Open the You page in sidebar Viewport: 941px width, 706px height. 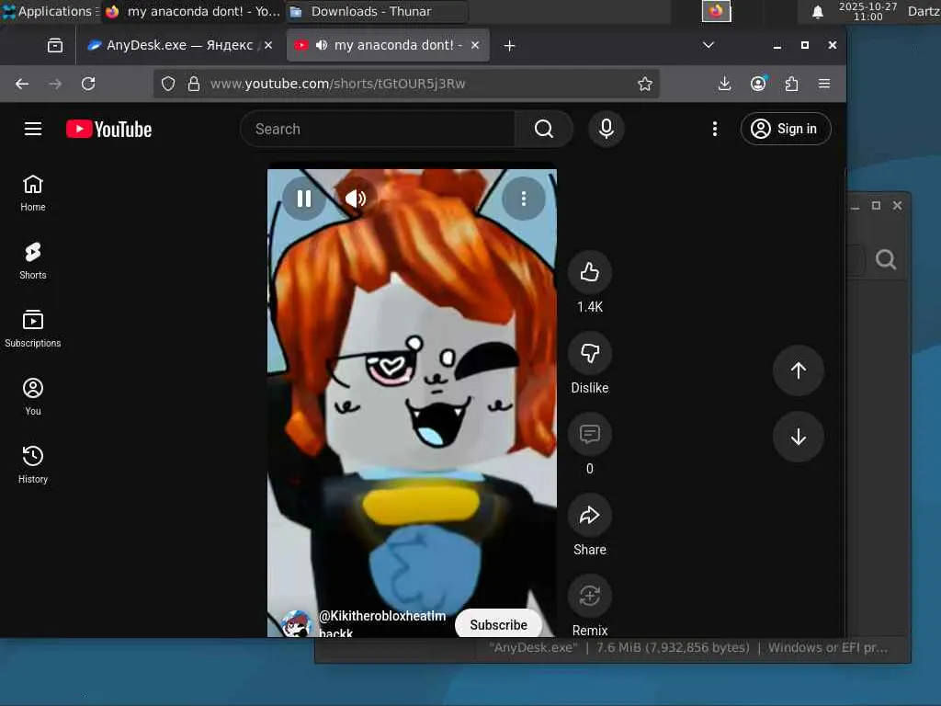tap(33, 397)
